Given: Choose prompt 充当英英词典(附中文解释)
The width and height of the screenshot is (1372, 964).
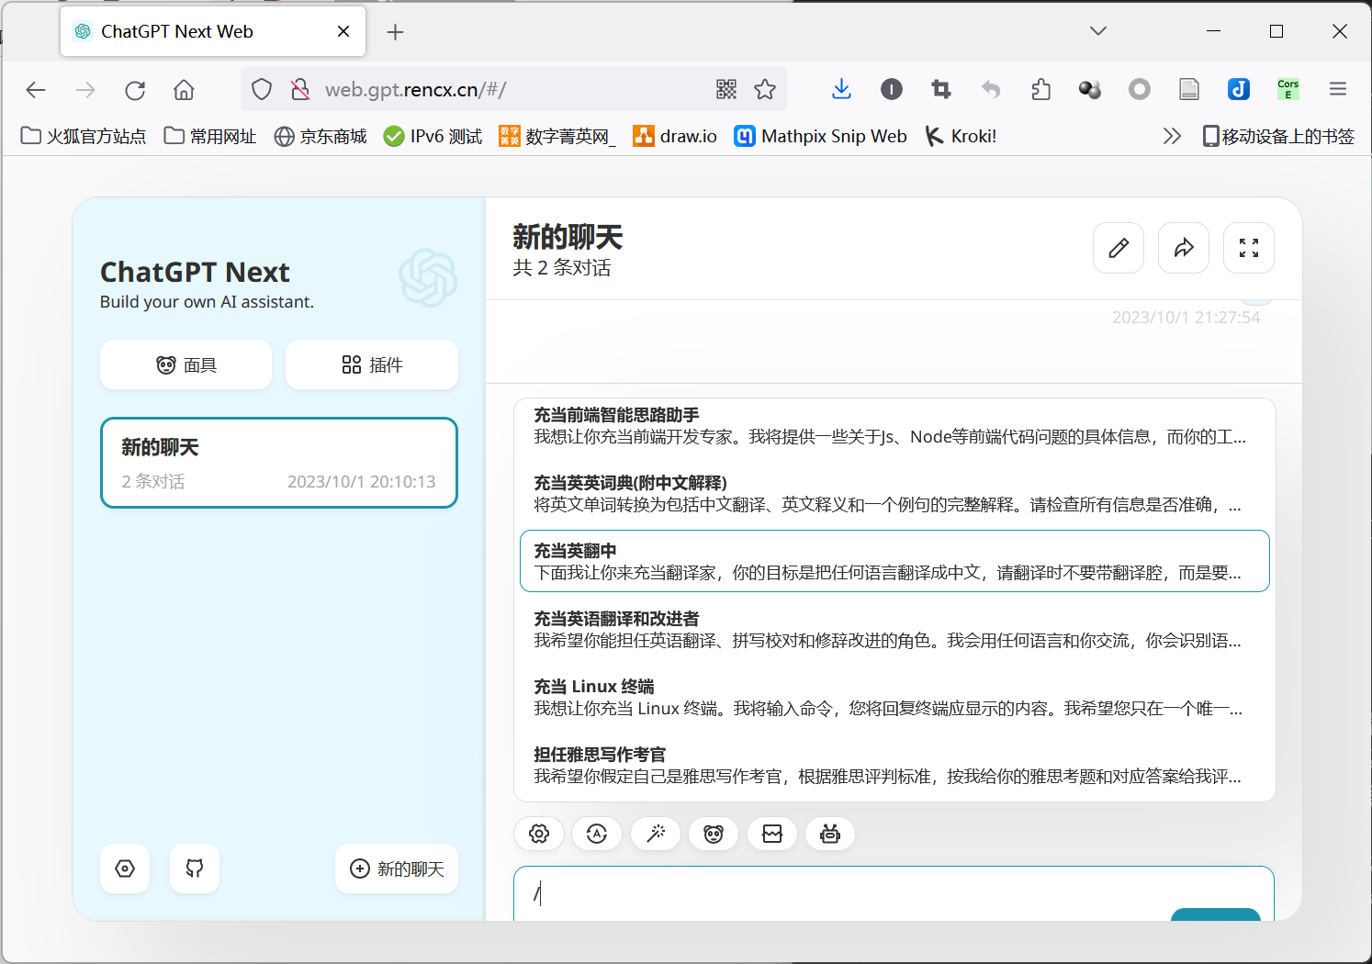Looking at the screenshot, I should pyautogui.click(x=894, y=494).
